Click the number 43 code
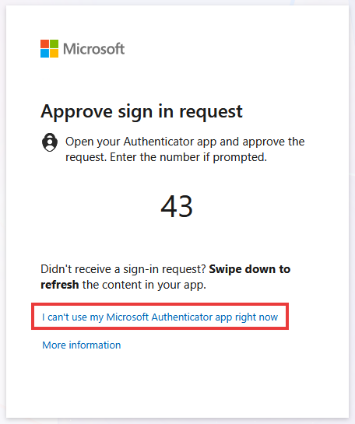Viewport: 355px width, 424px height. [177, 206]
